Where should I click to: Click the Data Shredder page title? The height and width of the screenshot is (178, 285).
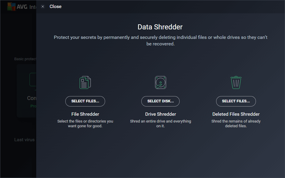(160, 27)
